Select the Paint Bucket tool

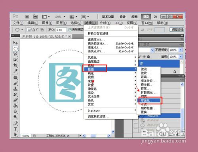point(15,106)
